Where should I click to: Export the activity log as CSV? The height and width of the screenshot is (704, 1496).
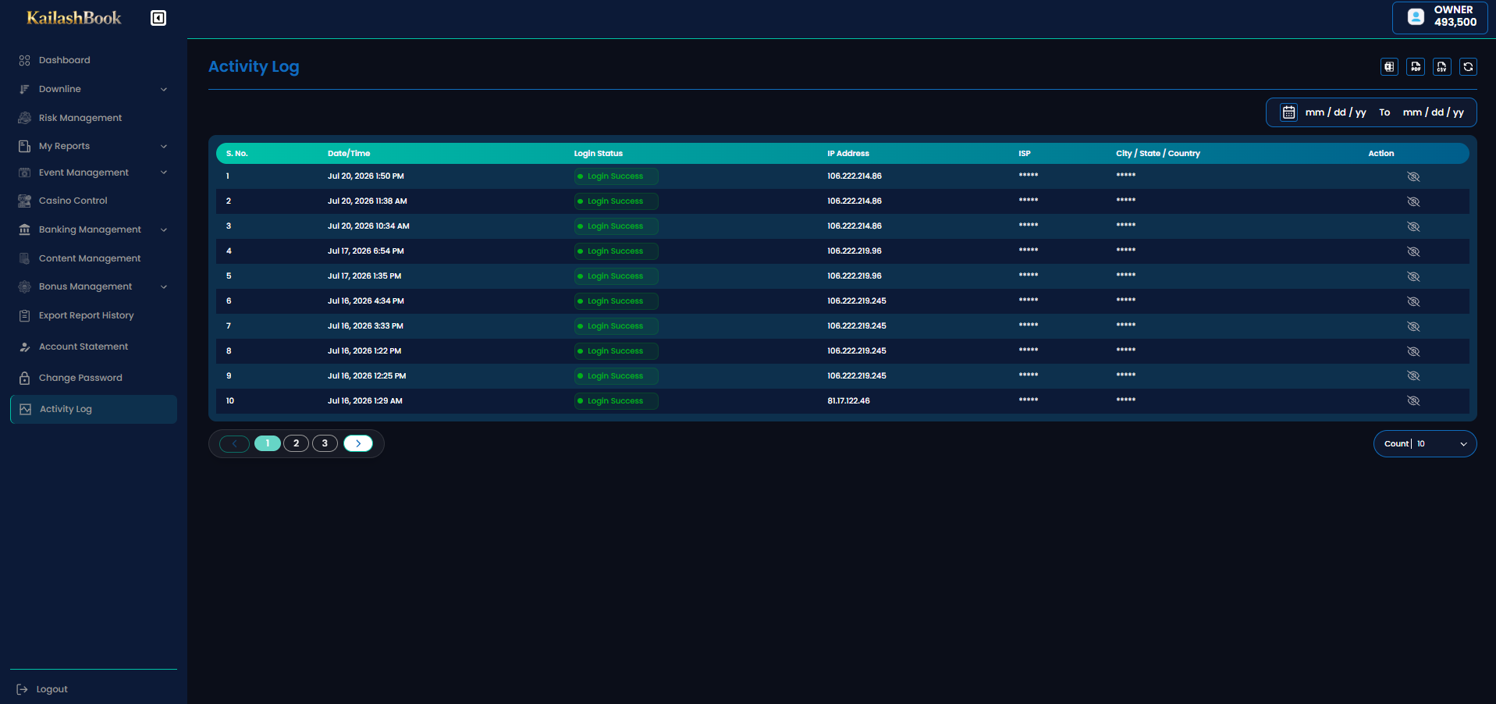pos(1442,67)
